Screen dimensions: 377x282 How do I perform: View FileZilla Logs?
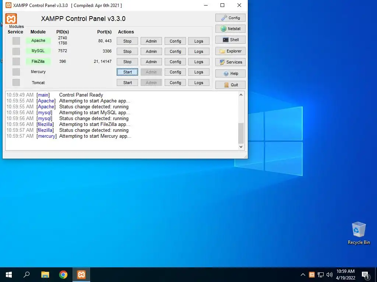[199, 62]
